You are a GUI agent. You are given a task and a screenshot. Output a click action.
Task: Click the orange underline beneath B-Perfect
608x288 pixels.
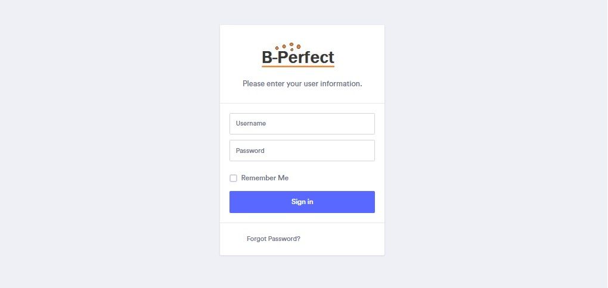298,65
